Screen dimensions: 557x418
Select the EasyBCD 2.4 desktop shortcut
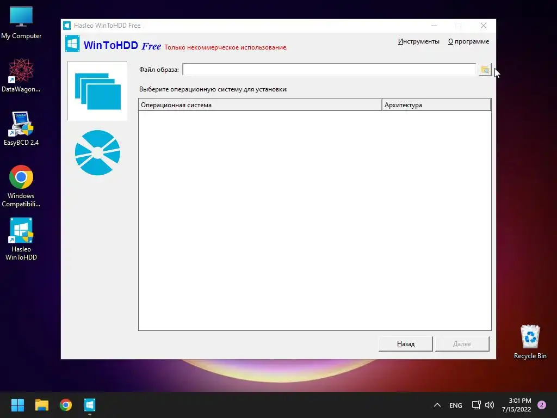[x=21, y=128]
